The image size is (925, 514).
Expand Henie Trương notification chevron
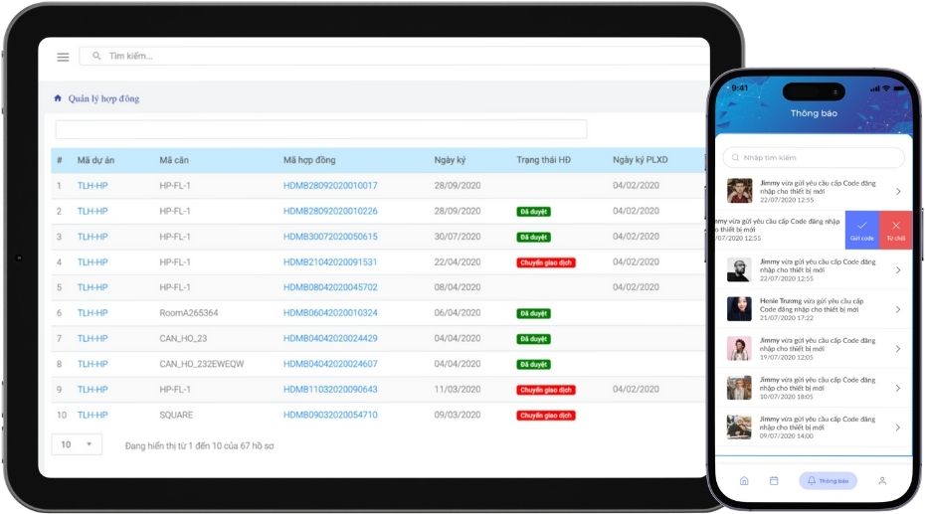click(898, 309)
